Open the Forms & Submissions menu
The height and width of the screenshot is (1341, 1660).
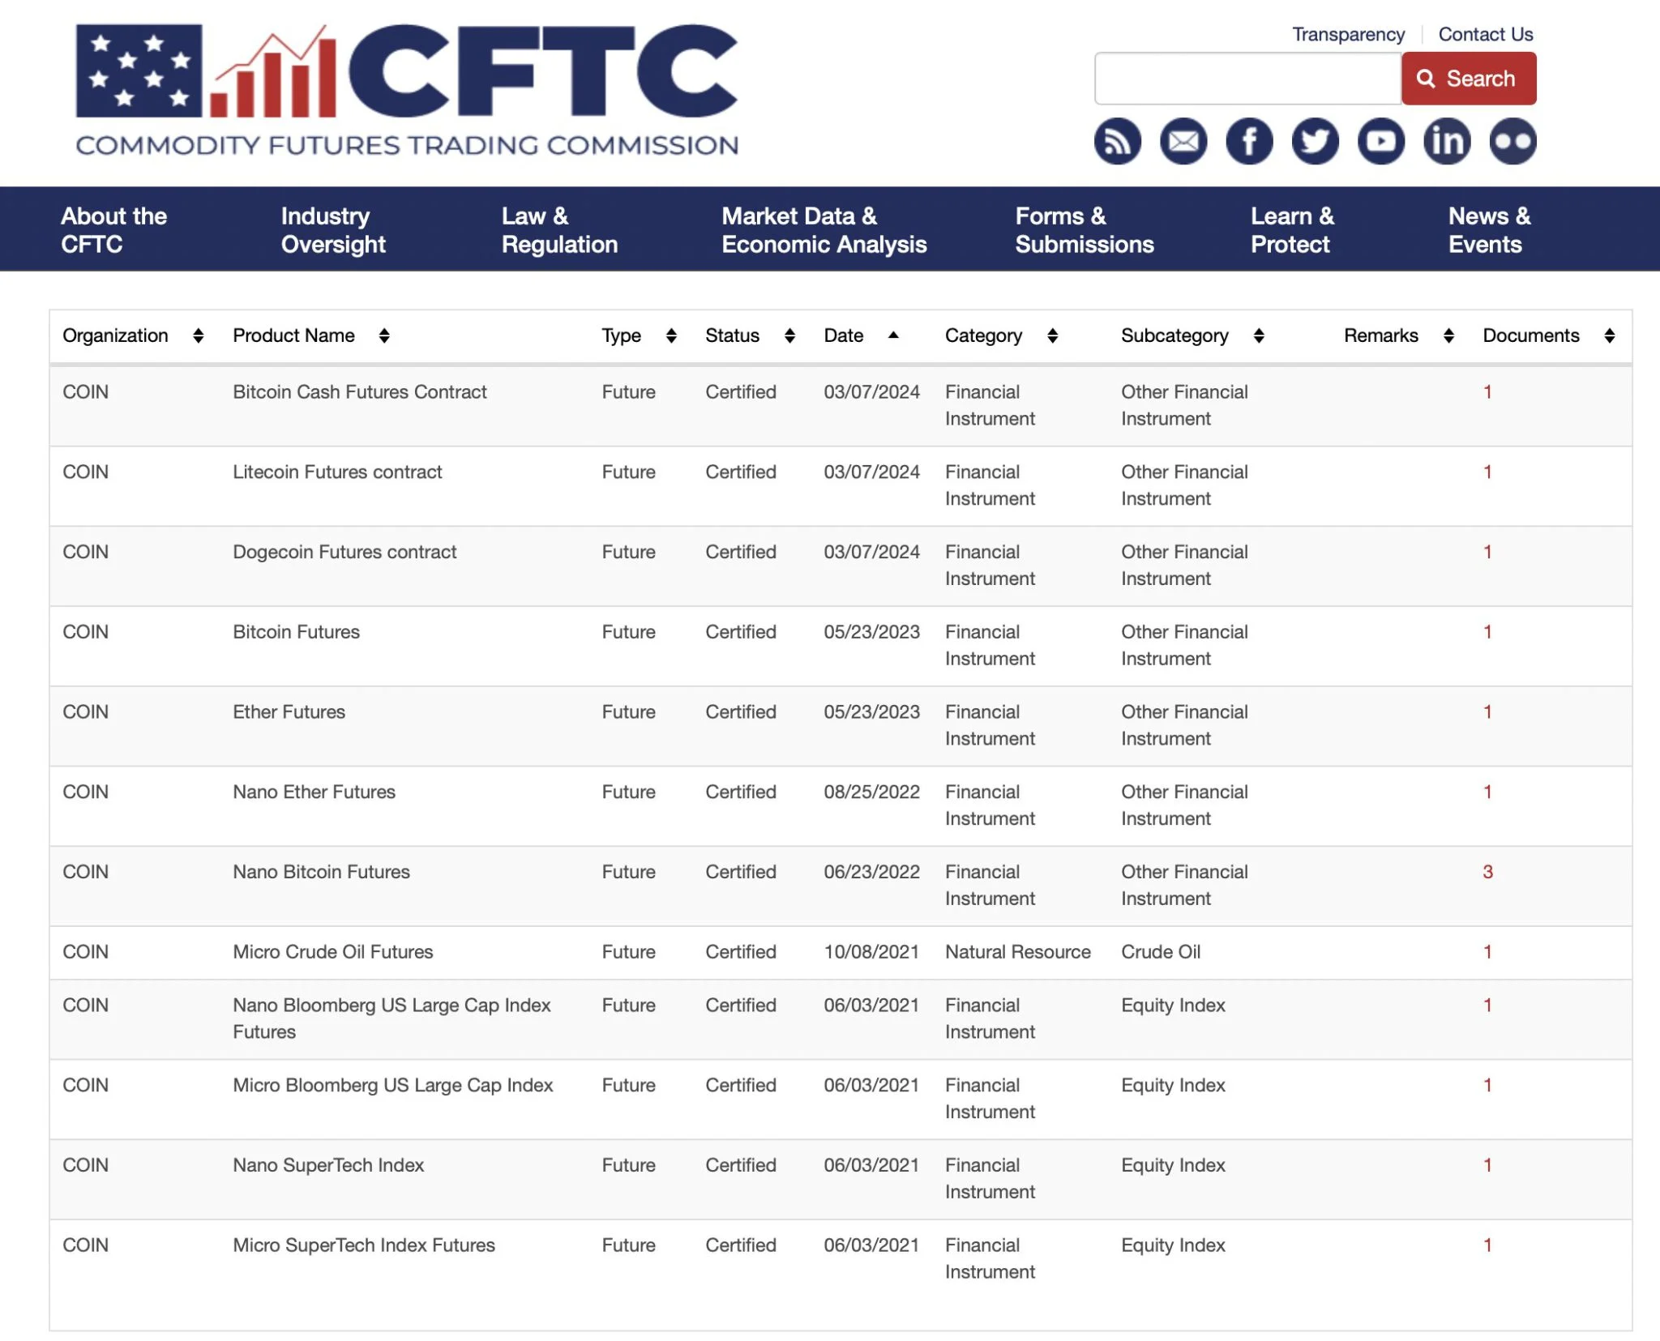tap(1084, 228)
